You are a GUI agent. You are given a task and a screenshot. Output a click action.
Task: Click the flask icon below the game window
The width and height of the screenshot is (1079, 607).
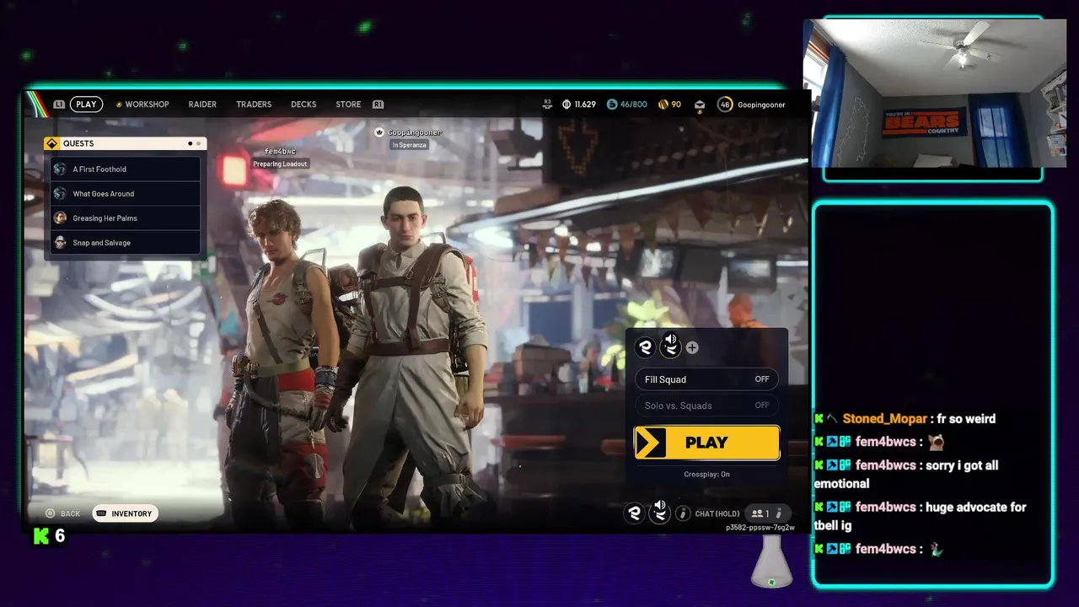[x=771, y=562]
